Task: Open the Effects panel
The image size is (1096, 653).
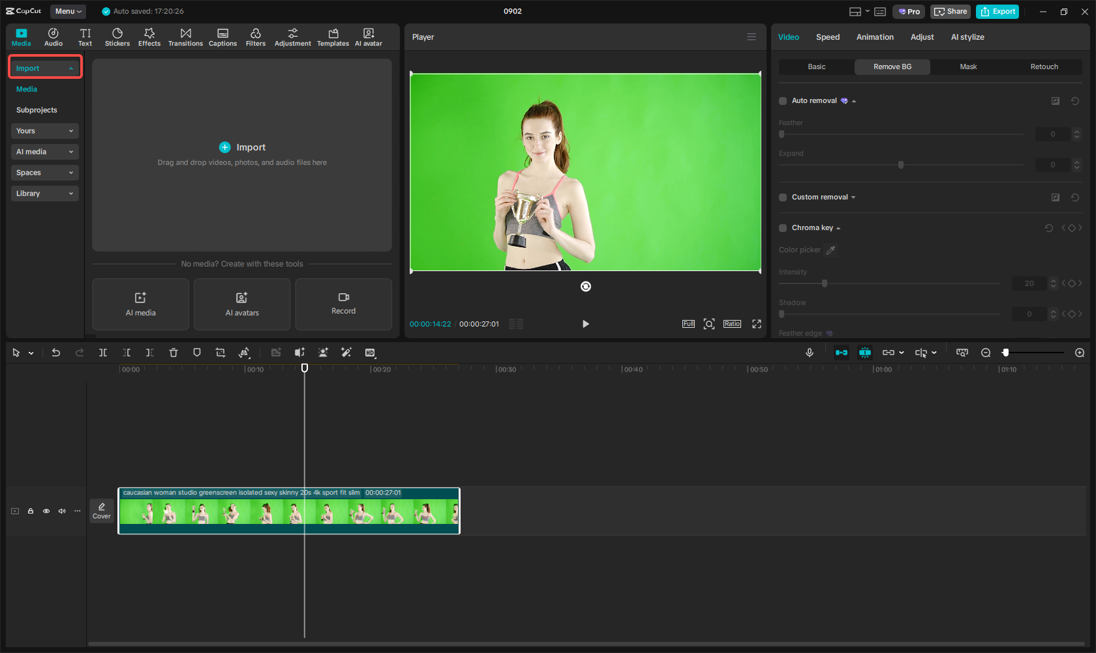Action: click(149, 36)
